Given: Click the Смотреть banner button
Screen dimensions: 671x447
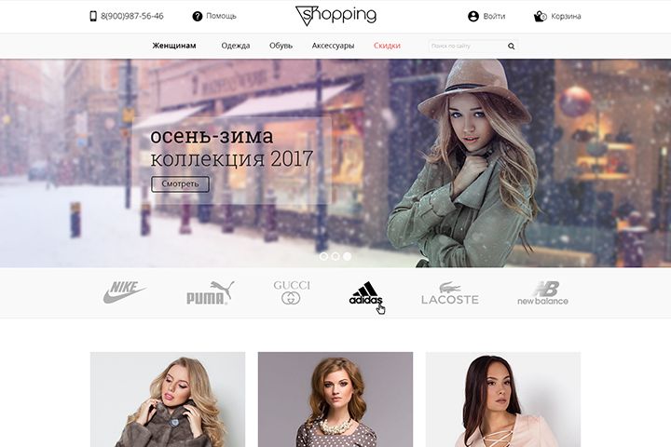Looking at the screenshot, I should [180, 184].
